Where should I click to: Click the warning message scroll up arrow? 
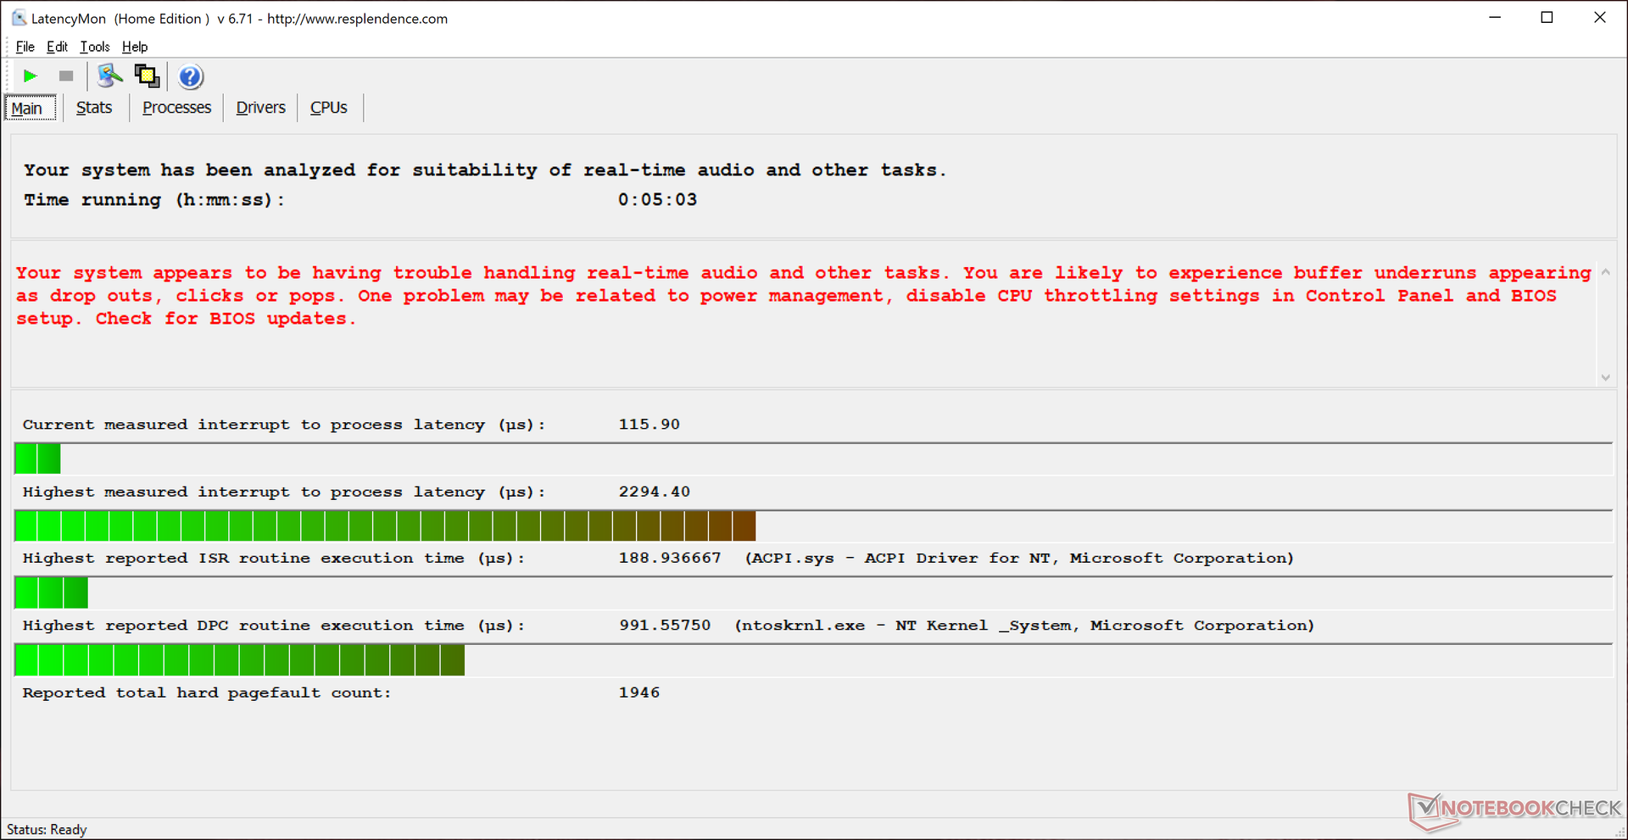pos(1605,272)
